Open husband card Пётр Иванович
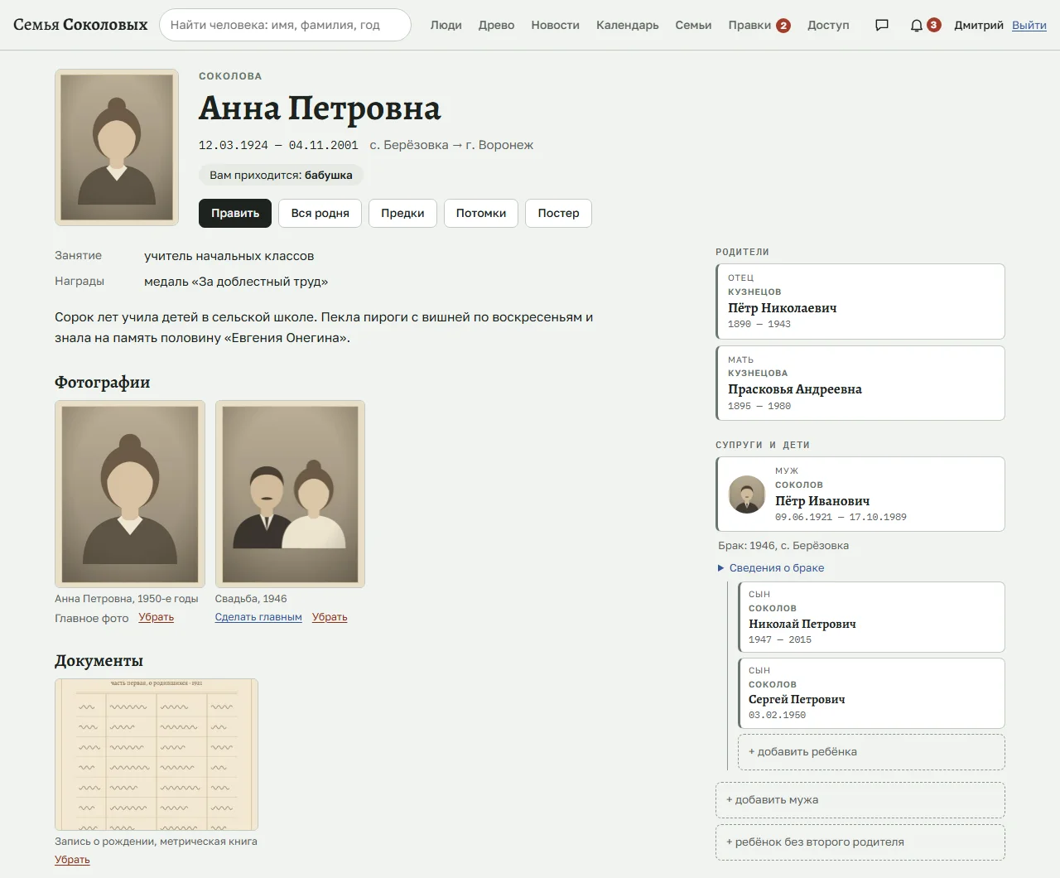This screenshot has height=878, width=1060. coord(860,494)
